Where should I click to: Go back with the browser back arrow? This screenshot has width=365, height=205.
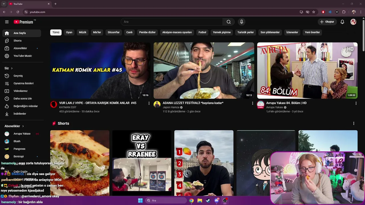pyautogui.click(x=4, y=12)
